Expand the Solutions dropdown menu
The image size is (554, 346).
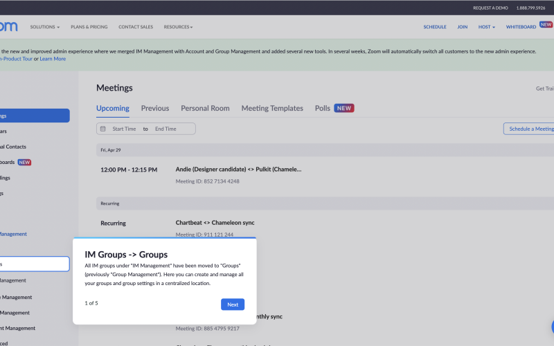point(44,27)
